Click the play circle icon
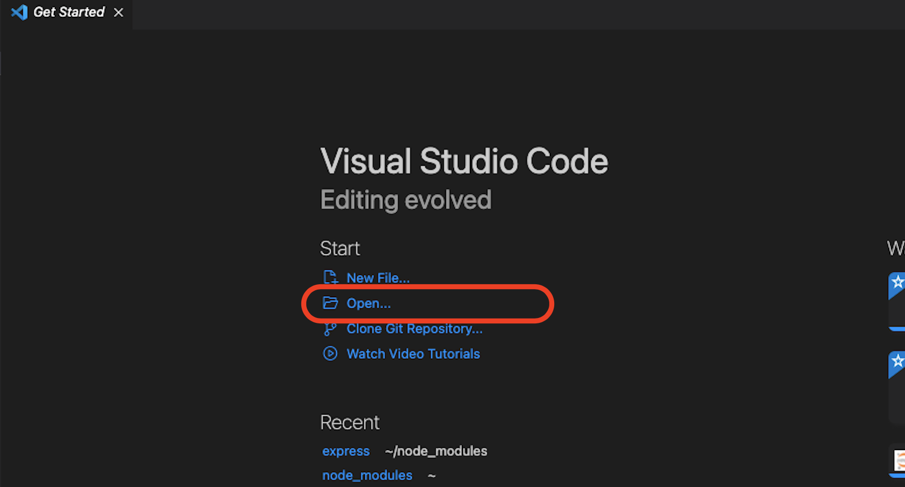Image resolution: width=905 pixels, height=487 pixels. 330,354
